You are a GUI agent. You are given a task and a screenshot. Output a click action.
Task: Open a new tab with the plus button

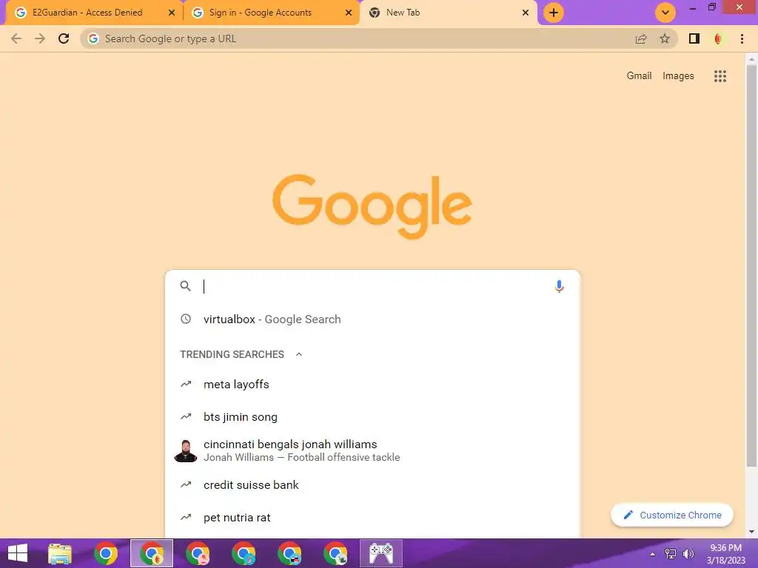click(554, 13)
